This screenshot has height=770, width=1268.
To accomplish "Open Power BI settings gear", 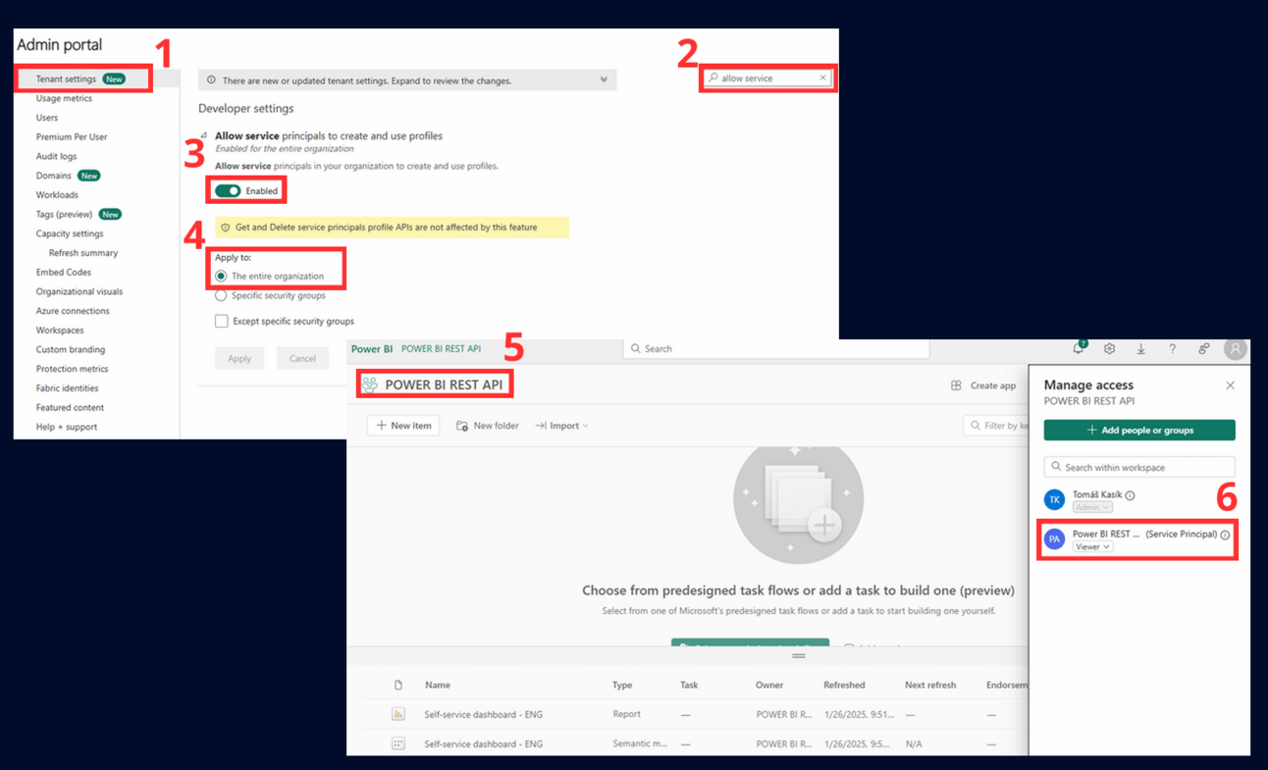I will [x=1109, y=348].
